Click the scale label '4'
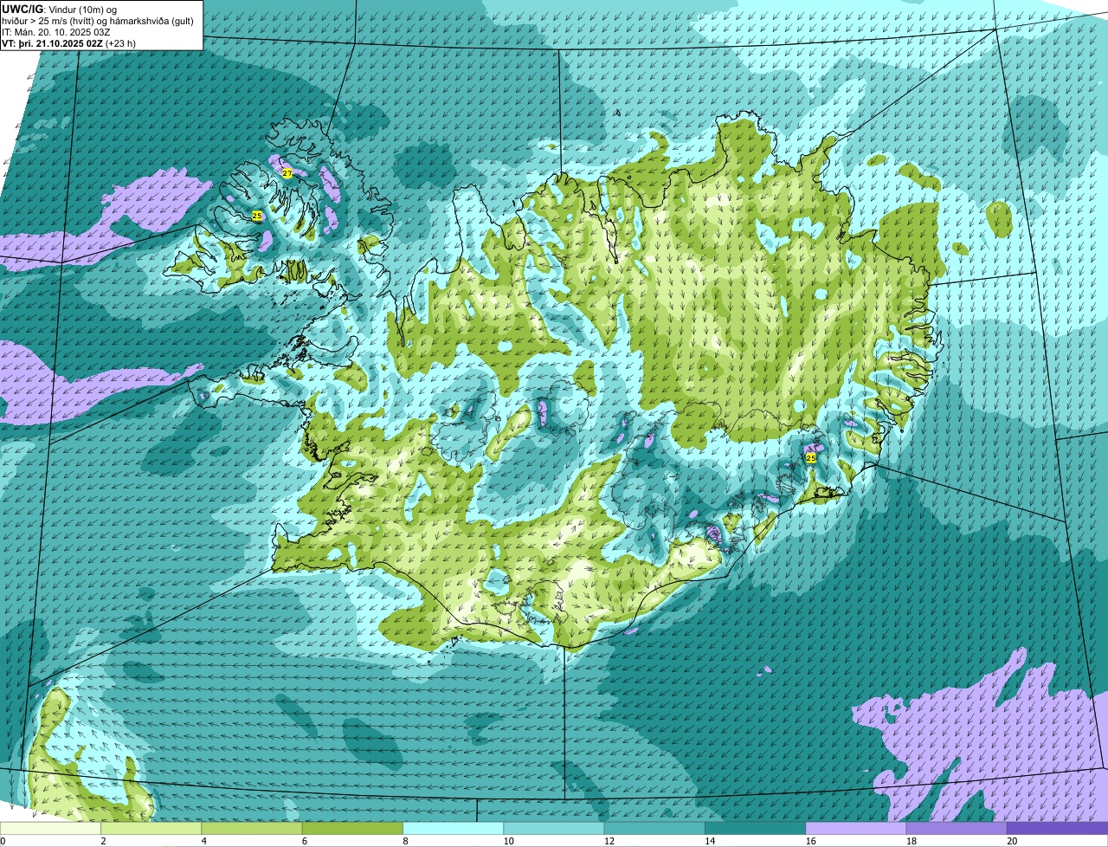The height and width of the screenshot is (847, 1108). 203,841
